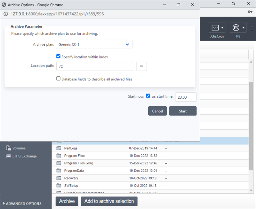Click the scroll up arrow of file list
256x209 pixels.
click(251, 62)
